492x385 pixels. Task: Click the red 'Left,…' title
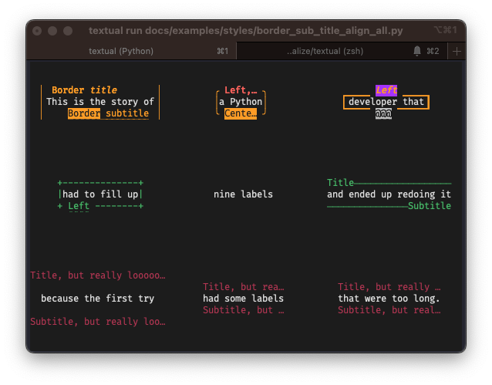point(241,90)
